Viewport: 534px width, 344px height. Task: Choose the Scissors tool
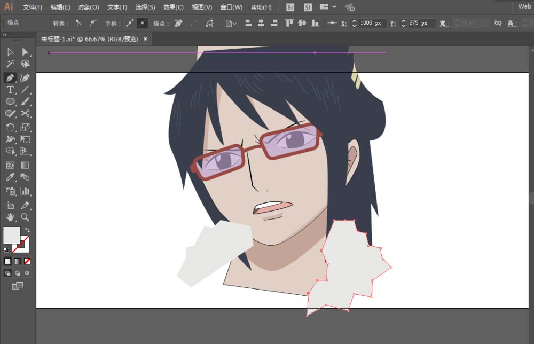[25, 113]
